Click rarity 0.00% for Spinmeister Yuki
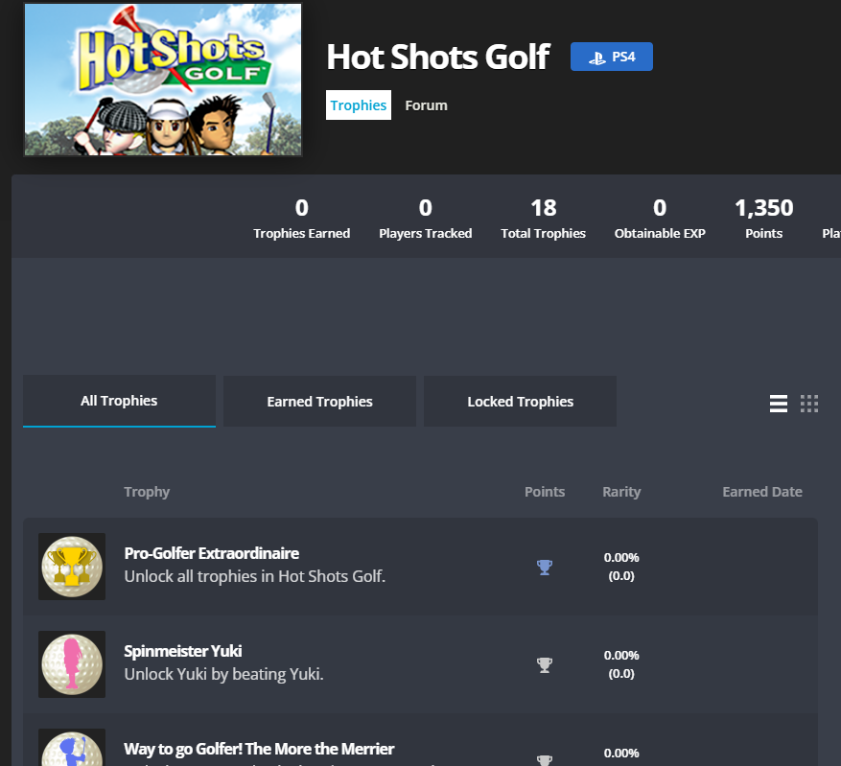 (621, 655)
